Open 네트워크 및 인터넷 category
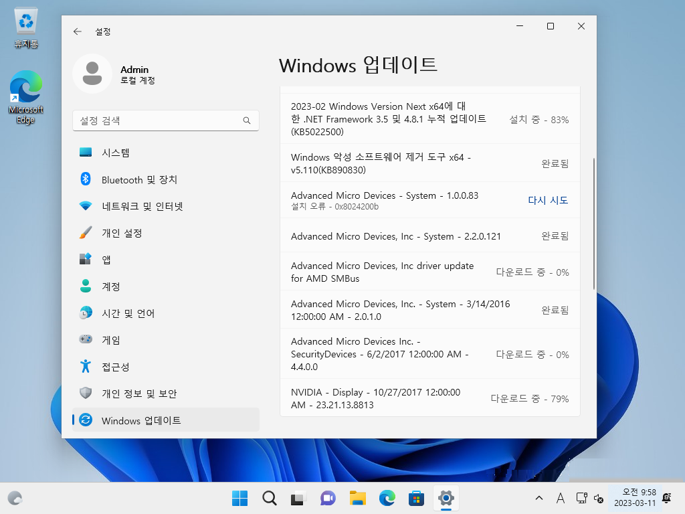685x514 pixels. click(x=166, y=206)
